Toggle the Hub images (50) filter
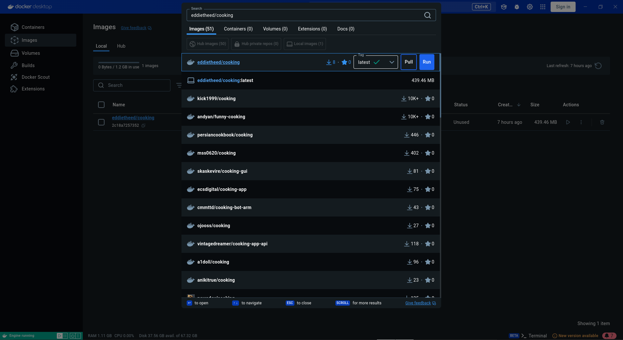Screen dimensions: 623x340 point(207,44)
